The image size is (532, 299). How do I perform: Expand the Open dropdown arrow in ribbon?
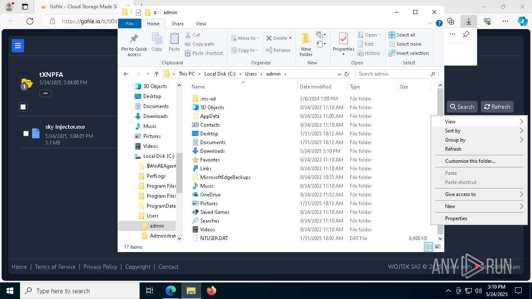379,35
